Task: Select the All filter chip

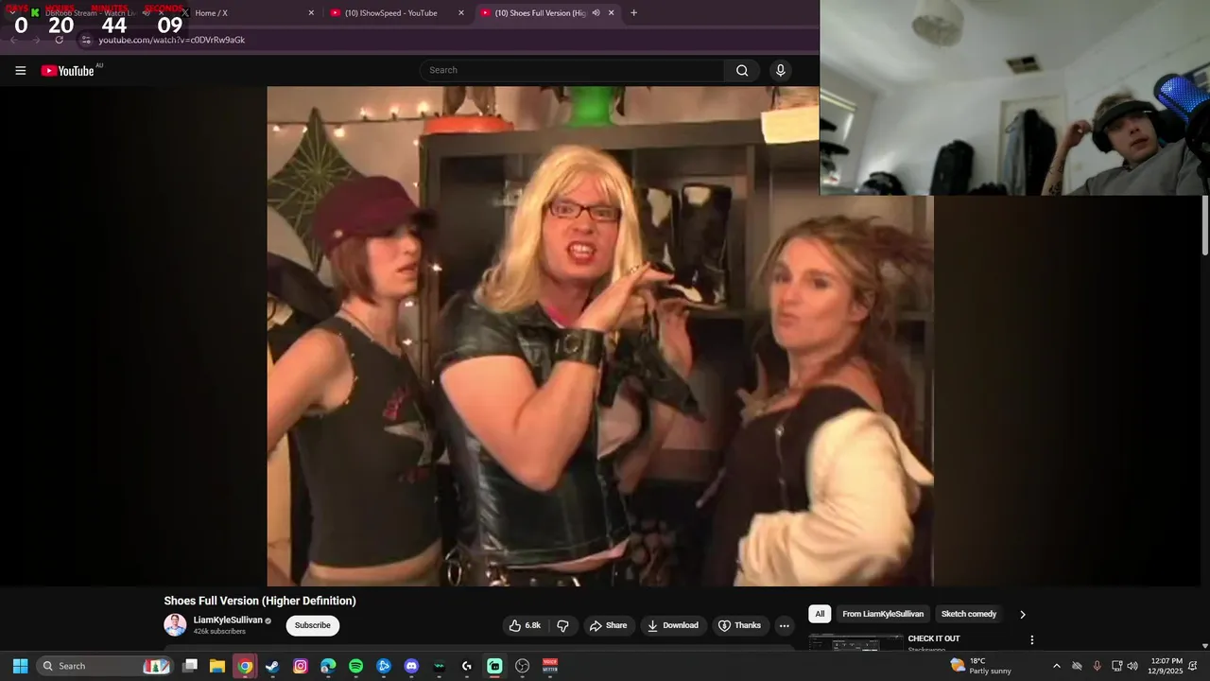Action: [x=820, y=614]
